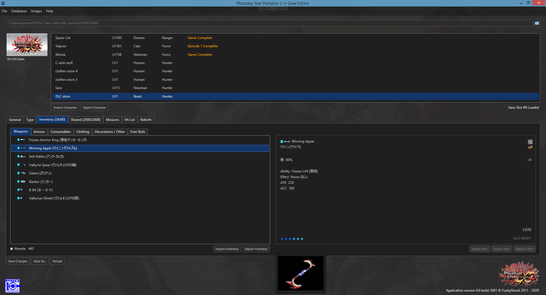546x295 pixels.
Task: Select the Consumables sub-tab
Action: 61,132
